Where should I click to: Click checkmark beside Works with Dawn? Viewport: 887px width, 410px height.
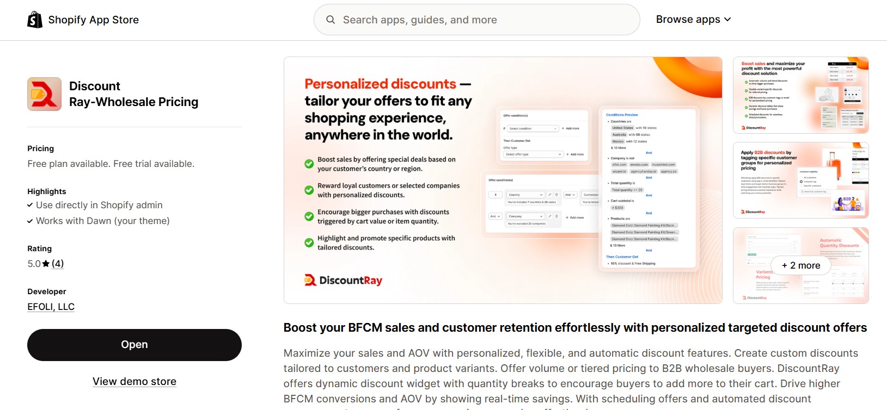click(30, 221)
